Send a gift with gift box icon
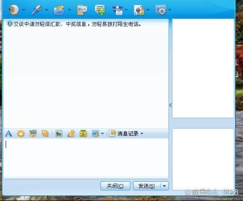 point(83,134)
